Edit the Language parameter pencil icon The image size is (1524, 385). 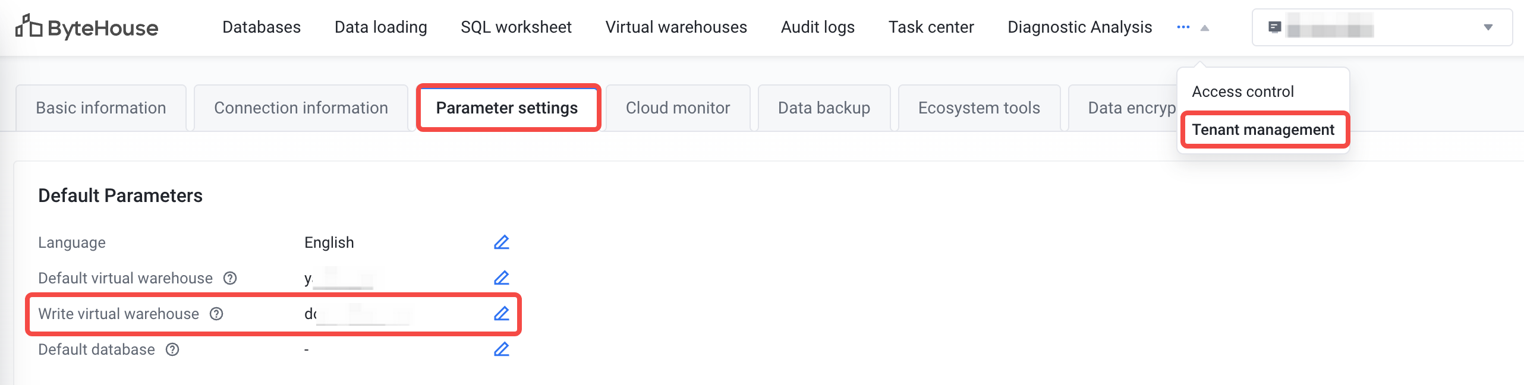coord(501,242)
